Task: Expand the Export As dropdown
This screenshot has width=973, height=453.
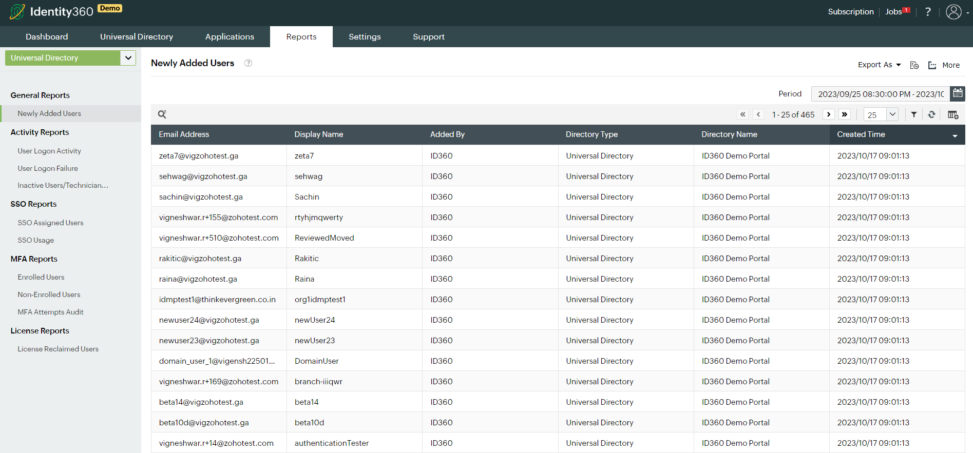Action: point(879,65)
